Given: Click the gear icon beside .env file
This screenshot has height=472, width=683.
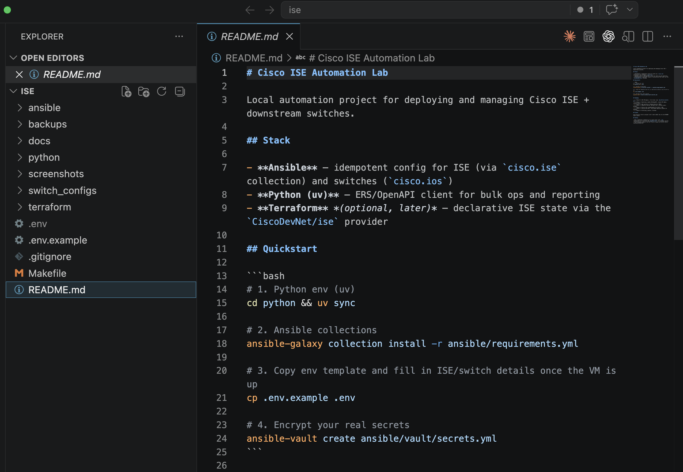Looking at the screenshot, I should [19, 223].
